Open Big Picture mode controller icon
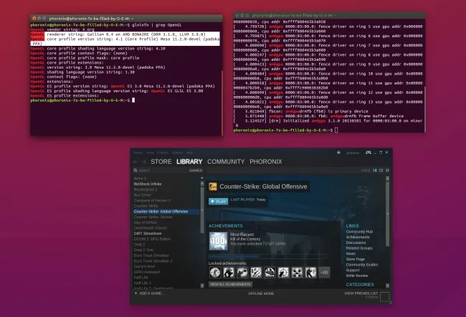This screenshot has width=466, height=317. coord(368,152)
